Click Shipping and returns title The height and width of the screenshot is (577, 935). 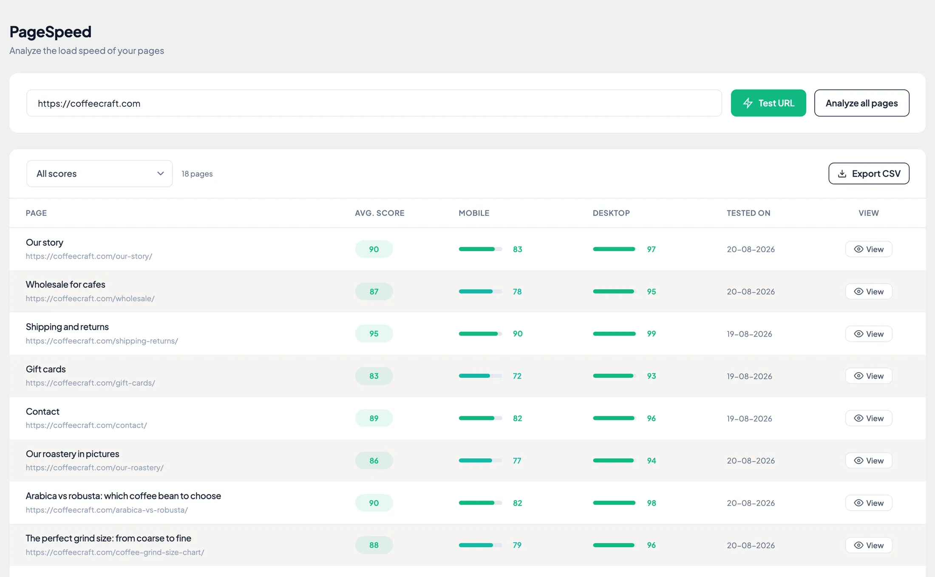pos(67,327)
